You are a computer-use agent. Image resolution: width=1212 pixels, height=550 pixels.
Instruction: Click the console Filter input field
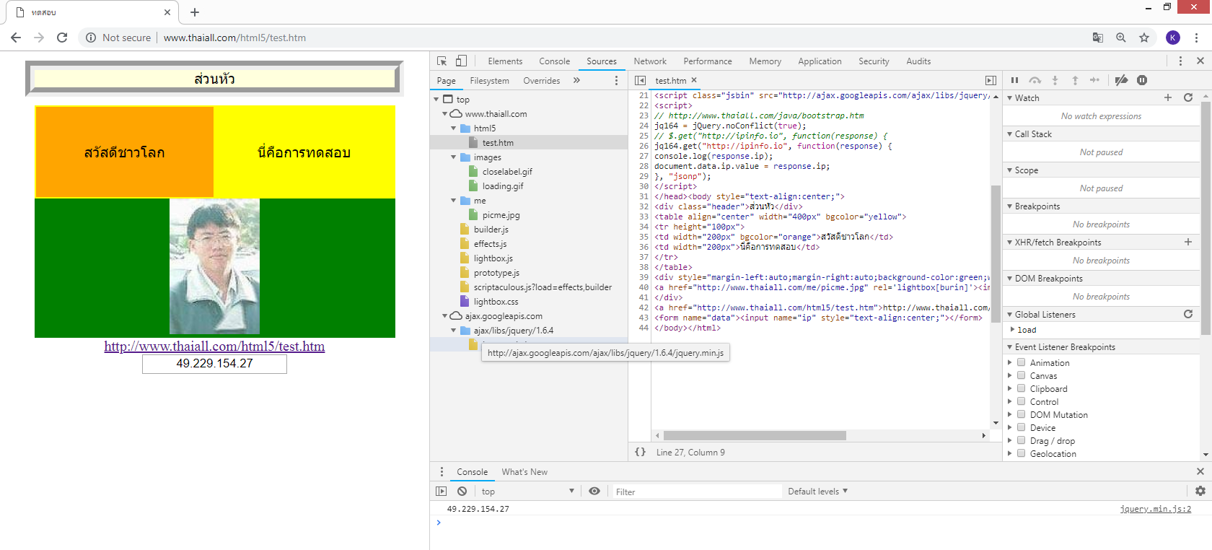[695, 492]
